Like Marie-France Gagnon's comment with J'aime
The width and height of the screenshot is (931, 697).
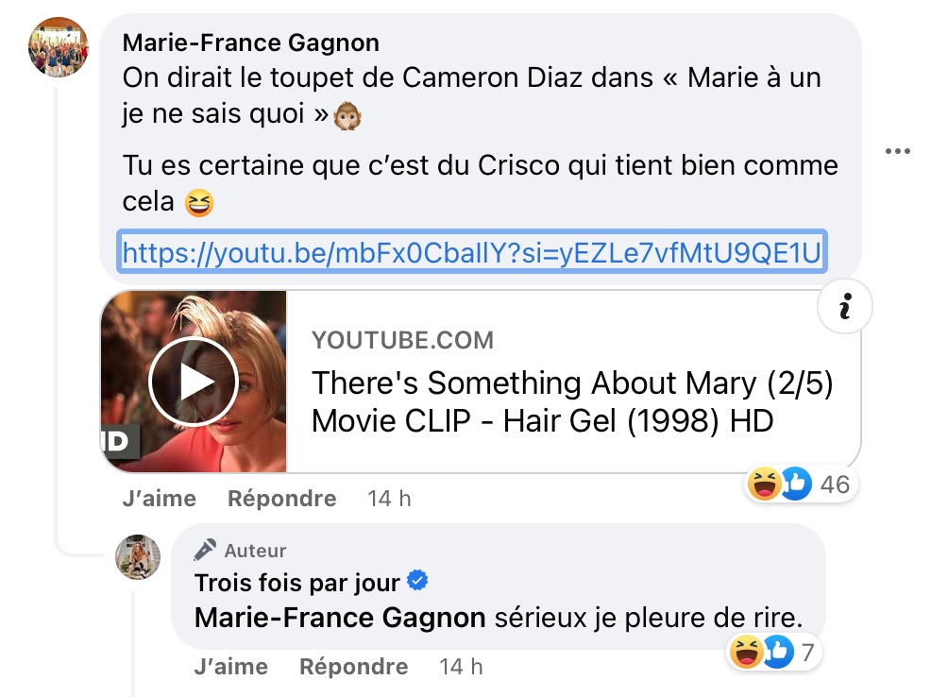tap(160, 498)
